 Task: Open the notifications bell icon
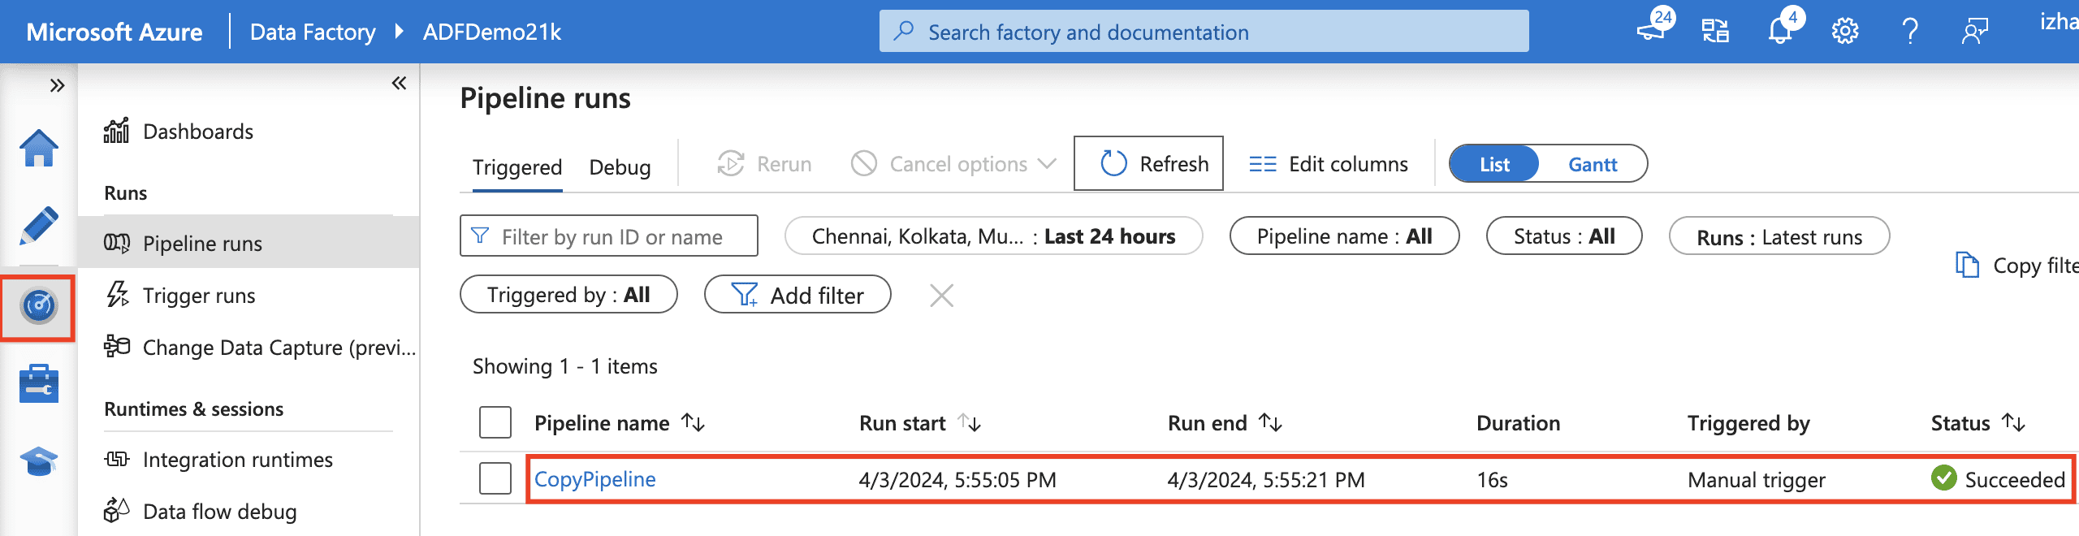pos(1779,32)
